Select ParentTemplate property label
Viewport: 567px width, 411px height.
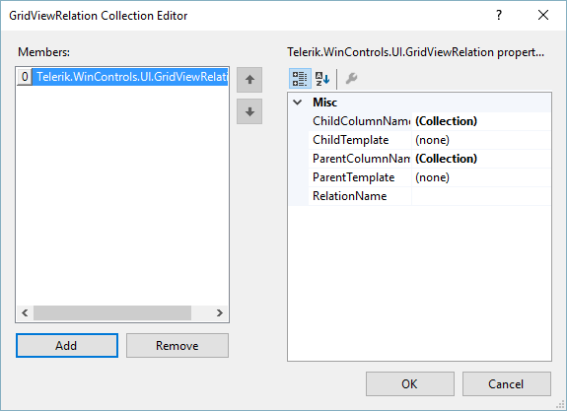[353, 177]
